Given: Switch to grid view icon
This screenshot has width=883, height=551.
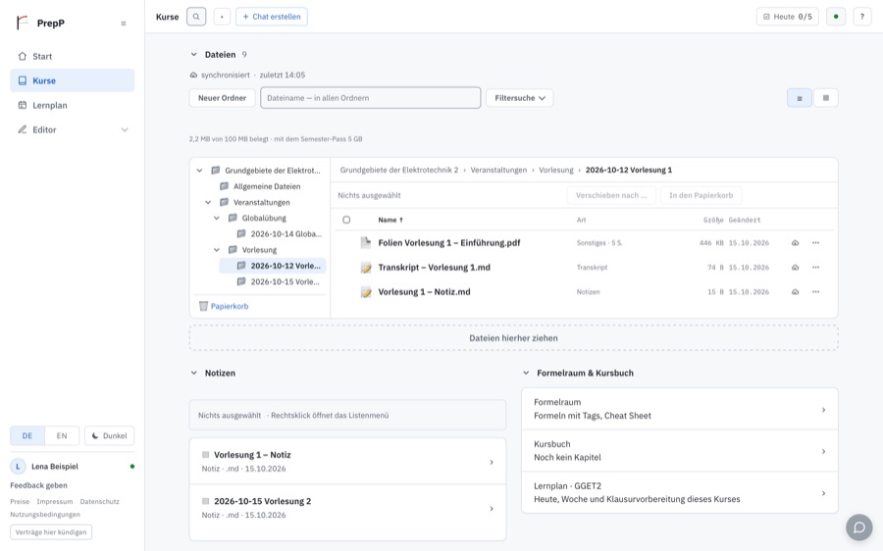Looking at the screenshot, I should coord(825,98).
